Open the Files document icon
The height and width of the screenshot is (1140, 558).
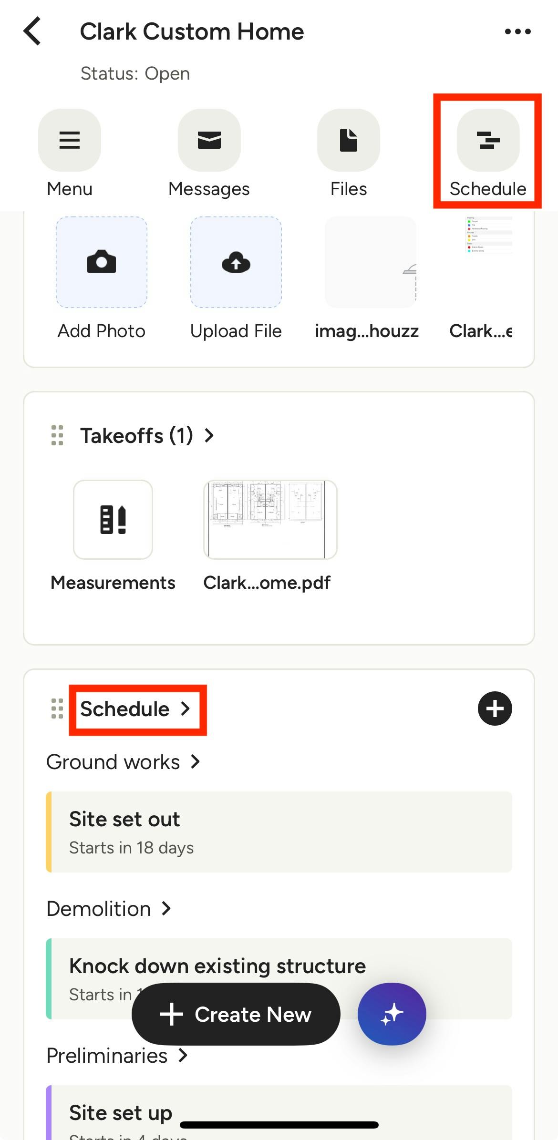pos(349,140)
